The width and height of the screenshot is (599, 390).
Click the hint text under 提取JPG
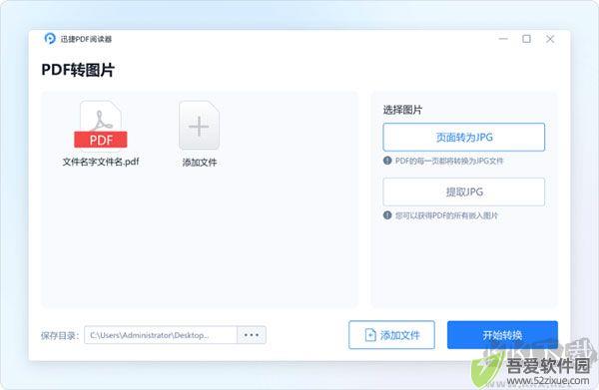pos(446,215)
